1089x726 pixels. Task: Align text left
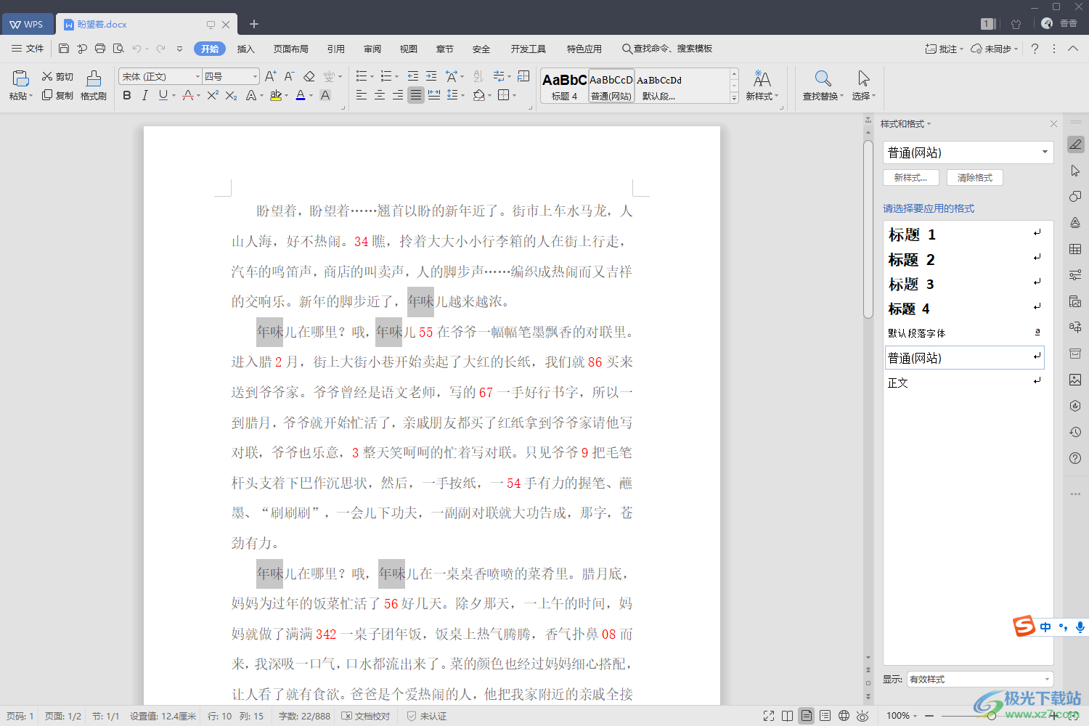pos(362,95)
